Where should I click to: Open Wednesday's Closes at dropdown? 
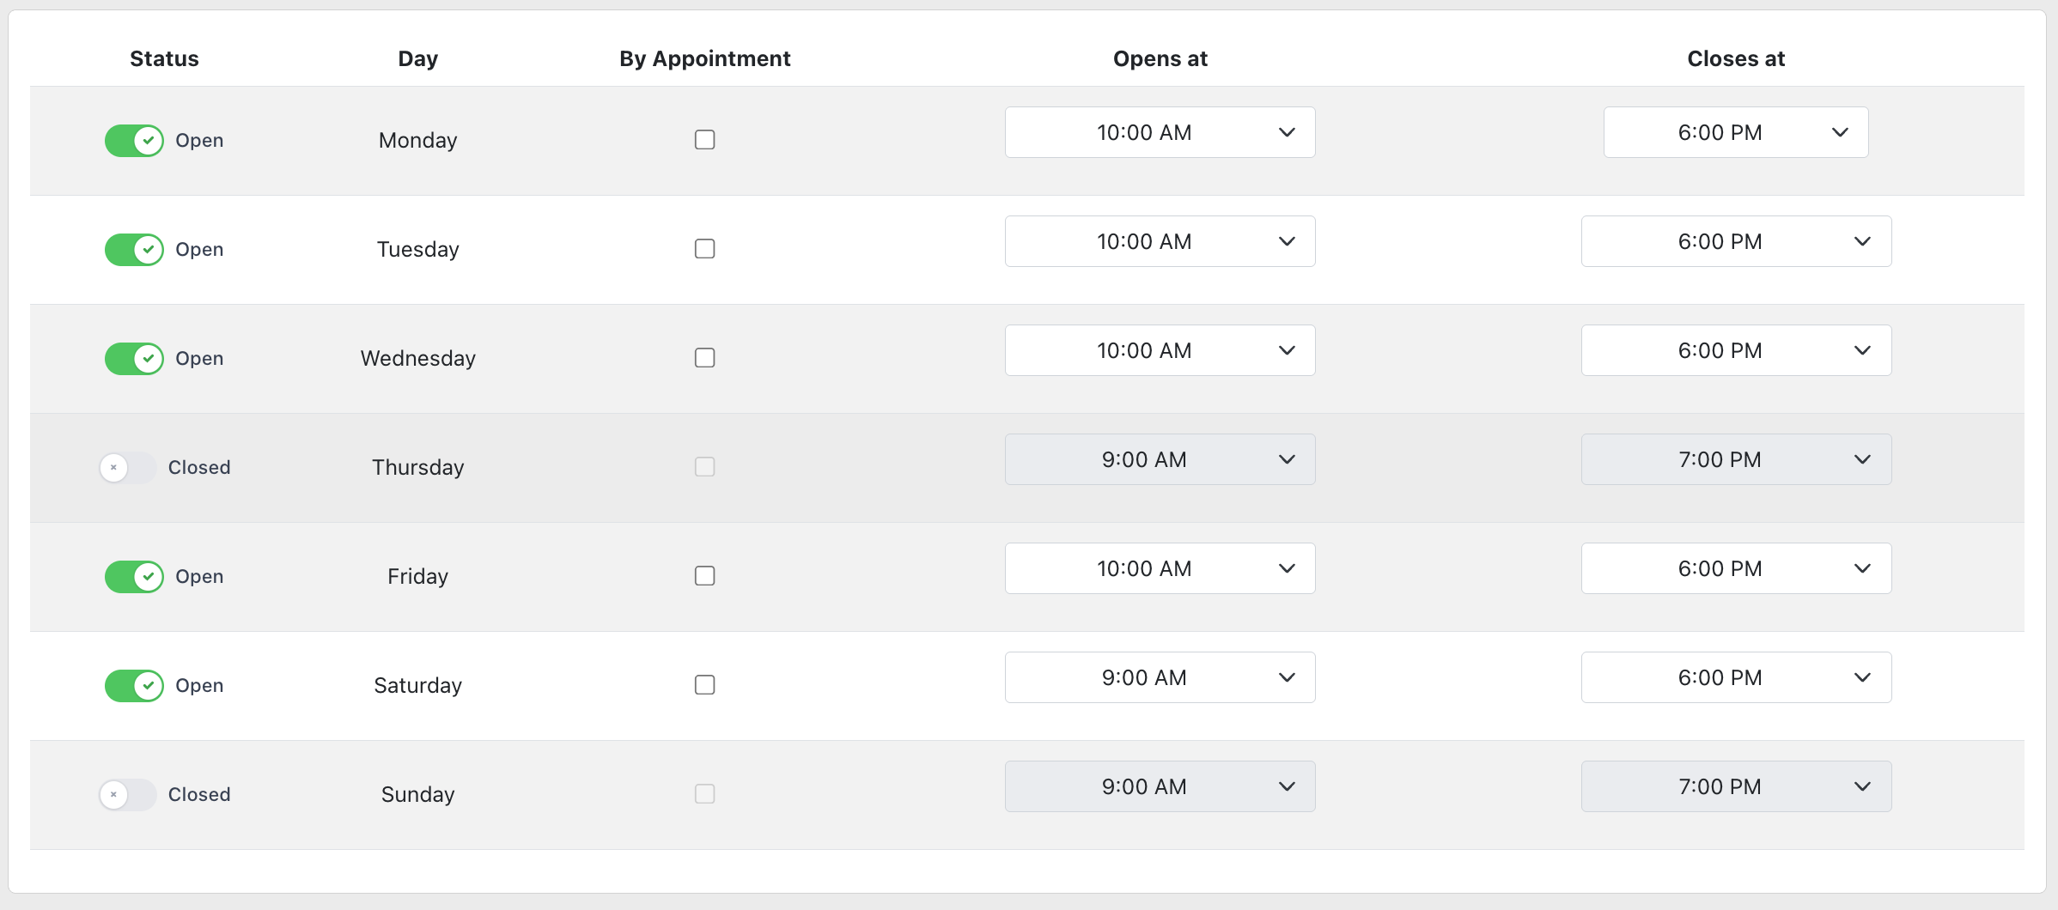point(1736,350)
